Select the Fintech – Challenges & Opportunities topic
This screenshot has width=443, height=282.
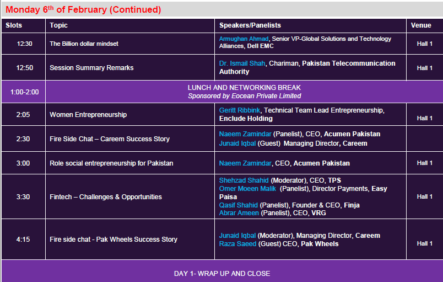pos(106,197)
